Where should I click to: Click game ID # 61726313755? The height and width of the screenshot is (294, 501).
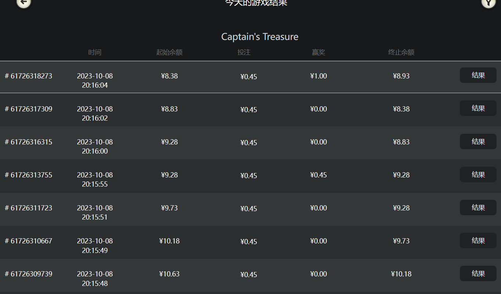[29, 175]
